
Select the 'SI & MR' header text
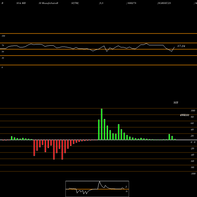[21, 3]
